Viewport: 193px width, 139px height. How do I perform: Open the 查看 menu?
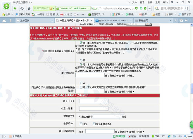[142, 2]
